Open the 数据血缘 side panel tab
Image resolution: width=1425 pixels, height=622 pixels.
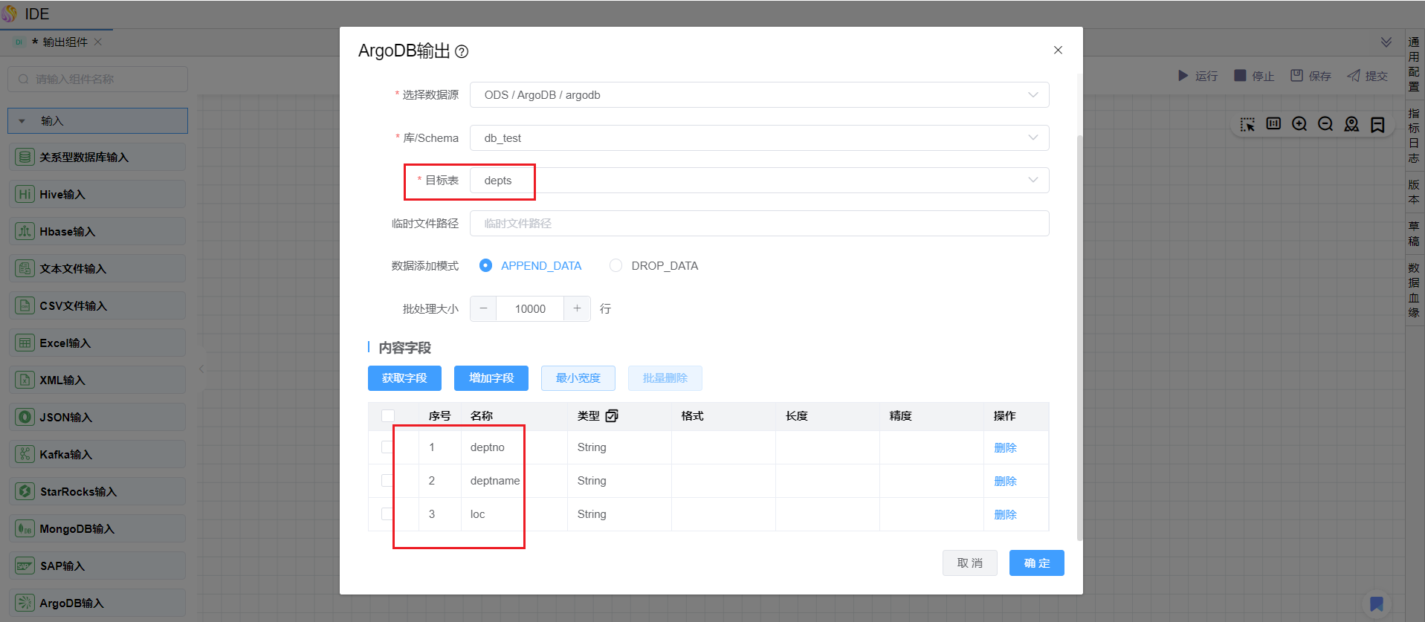(1413, 290)
